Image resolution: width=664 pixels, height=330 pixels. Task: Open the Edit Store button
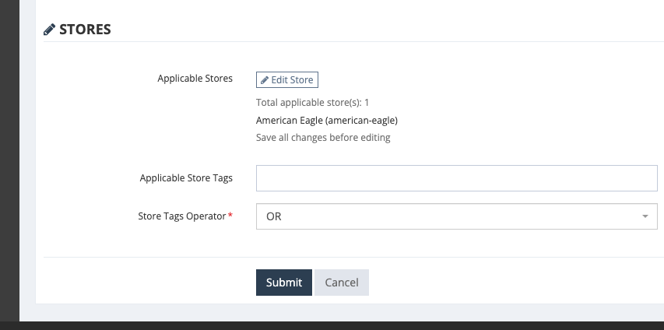[x=287, y=80]
